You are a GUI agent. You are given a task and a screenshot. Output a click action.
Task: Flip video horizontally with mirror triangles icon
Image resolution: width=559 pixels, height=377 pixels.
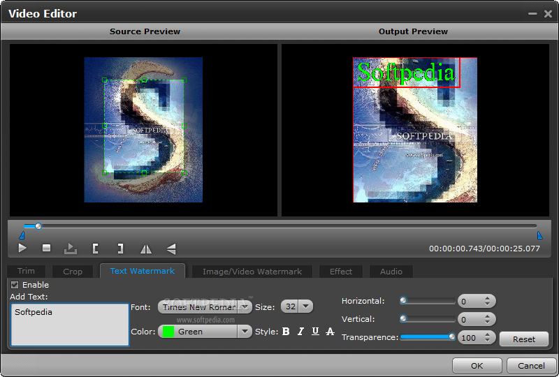click(146, 249)
